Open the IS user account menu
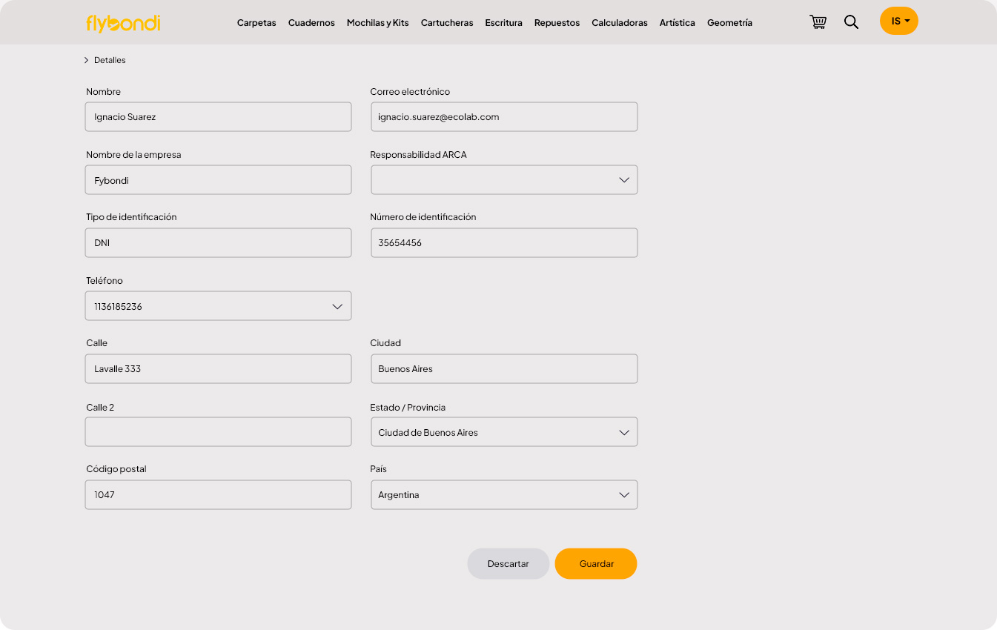Screen dimensions: 997x630 [898, 21]
